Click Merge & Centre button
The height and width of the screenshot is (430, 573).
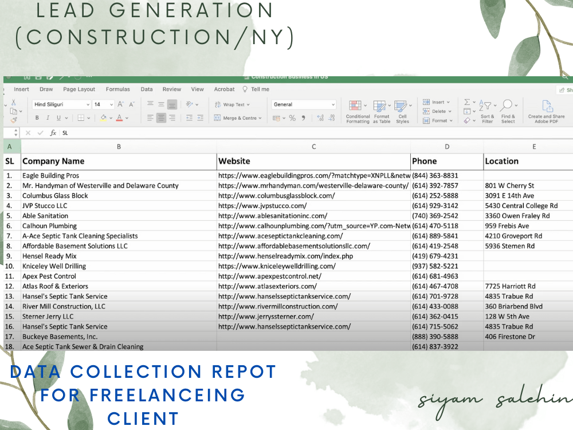tap(238, 118)
